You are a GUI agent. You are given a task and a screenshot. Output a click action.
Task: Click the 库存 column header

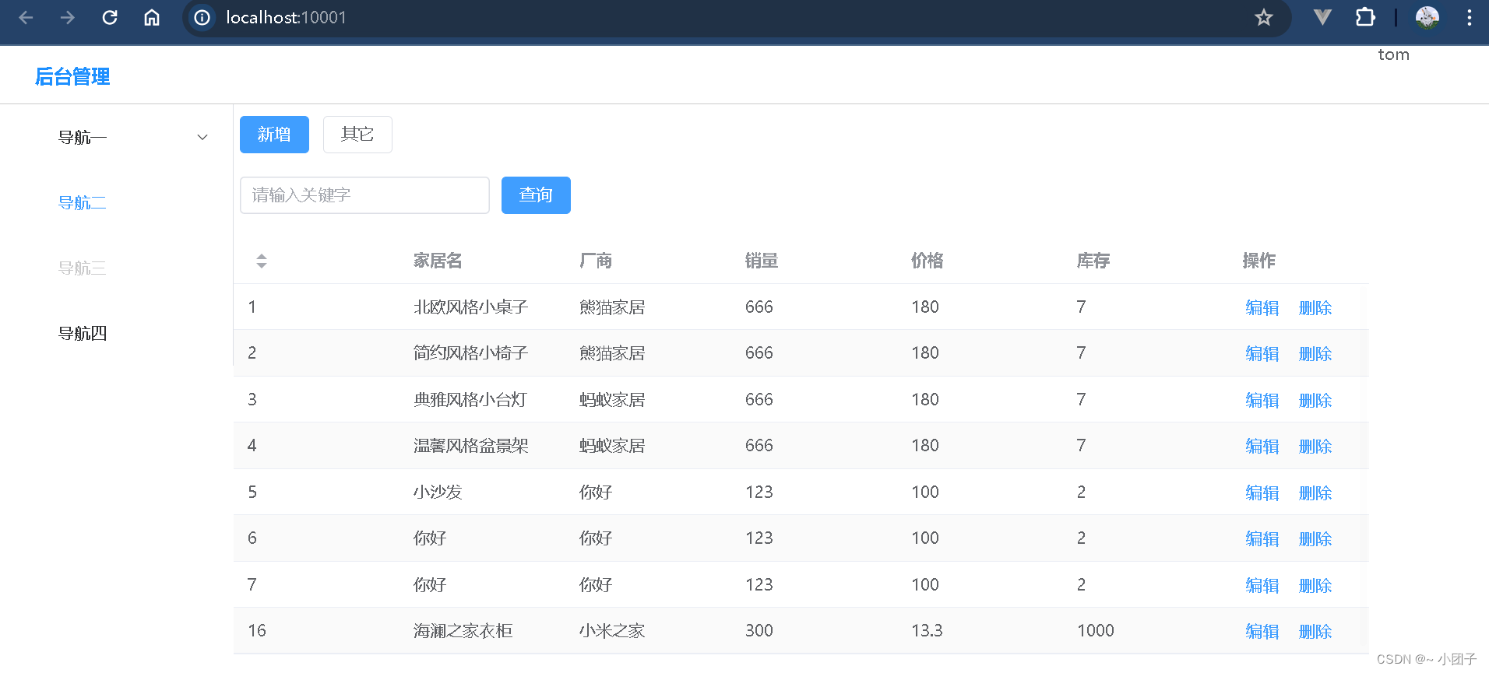click(1093, 261)
